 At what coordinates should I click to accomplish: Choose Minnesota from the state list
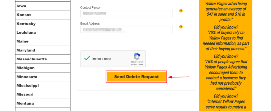(43, 77)
